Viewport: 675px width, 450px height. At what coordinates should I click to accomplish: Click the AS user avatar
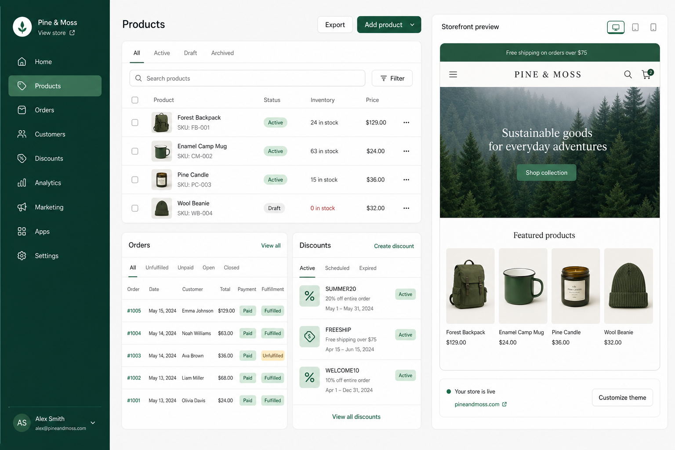click(x=22, y=423)
